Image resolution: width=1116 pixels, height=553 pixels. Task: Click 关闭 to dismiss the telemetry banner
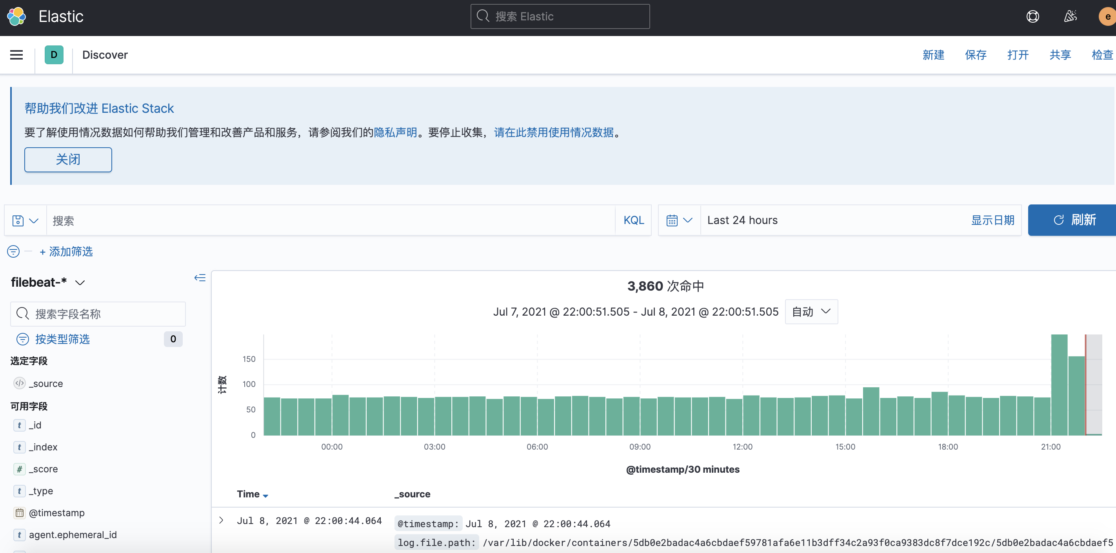(x=68, y=160)
